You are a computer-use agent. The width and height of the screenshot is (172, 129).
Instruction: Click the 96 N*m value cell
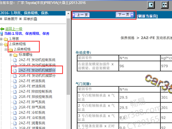(140, 66)
